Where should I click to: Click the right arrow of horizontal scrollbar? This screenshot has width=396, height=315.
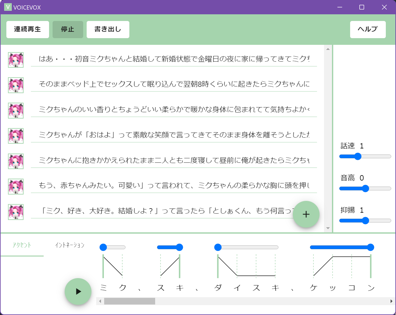click(x=391, y=301)
